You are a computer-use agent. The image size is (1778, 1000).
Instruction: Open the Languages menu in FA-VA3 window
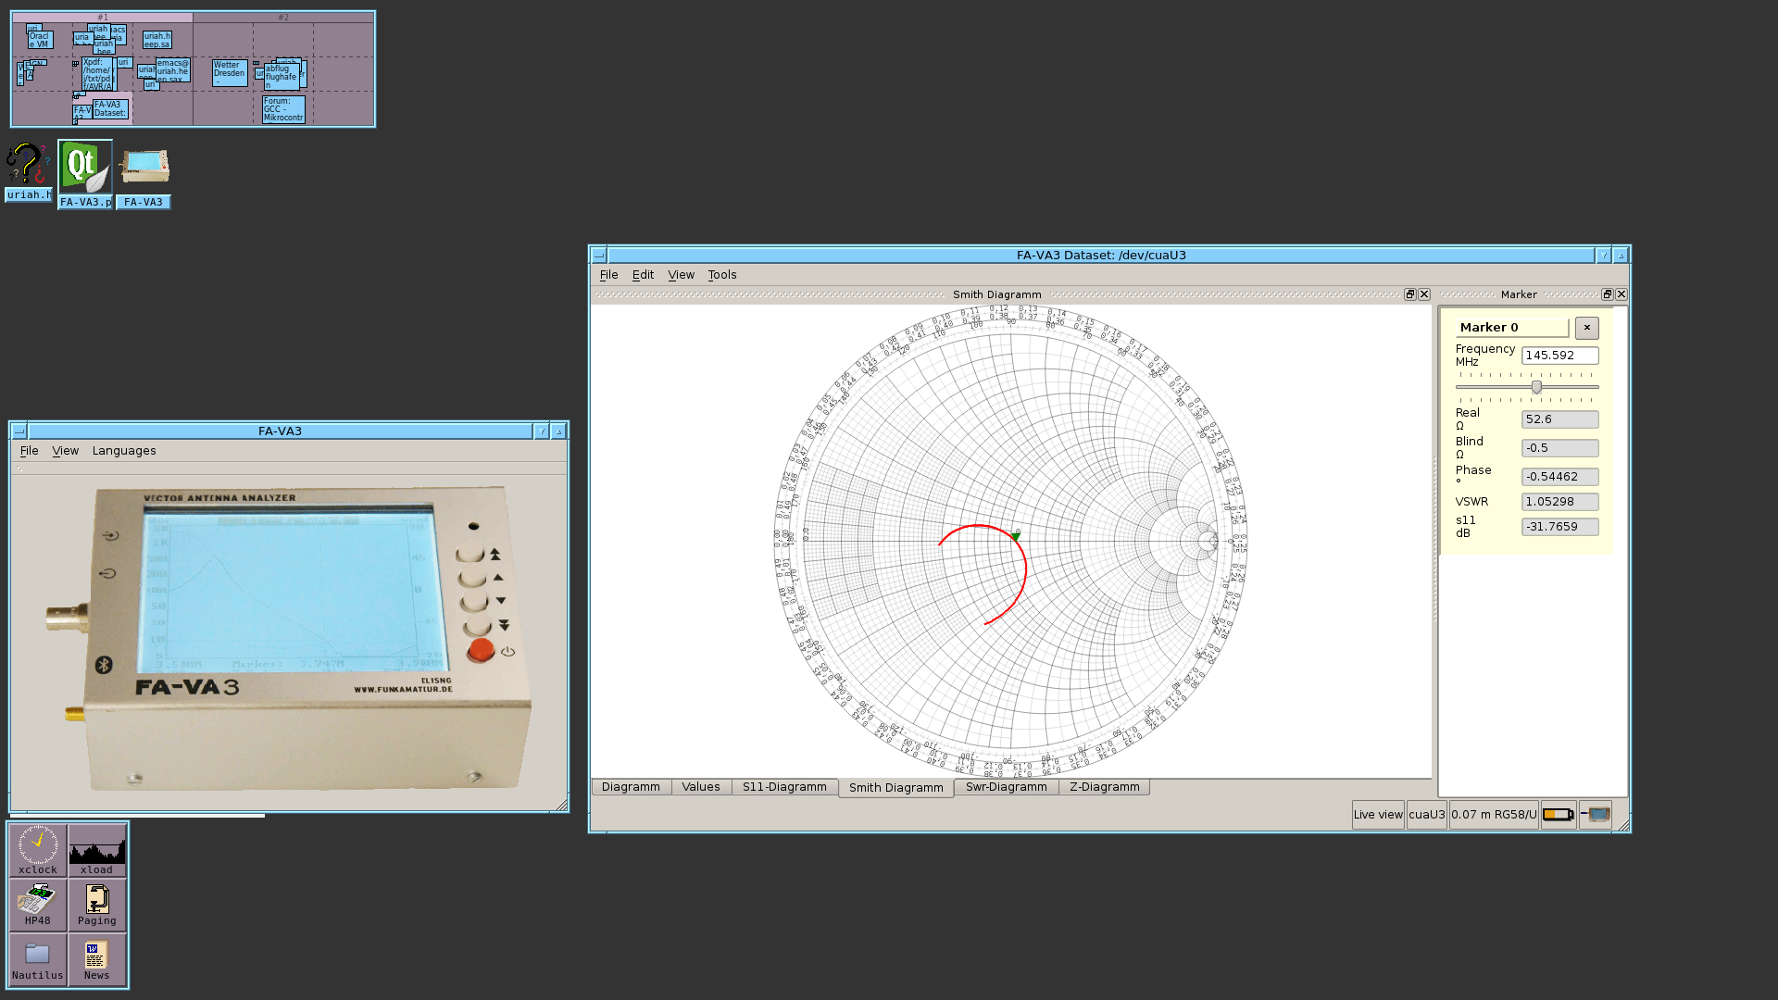coord(124,451)
